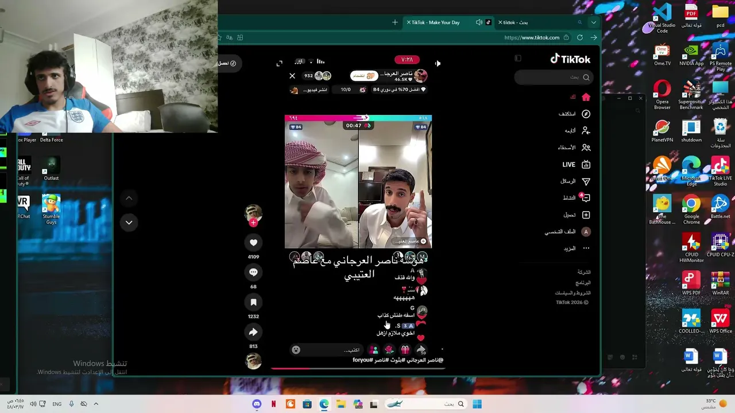Screen dimensions: 735x413
Task: Open Google Chrome desktop icon
Action: tap(691, 210)
